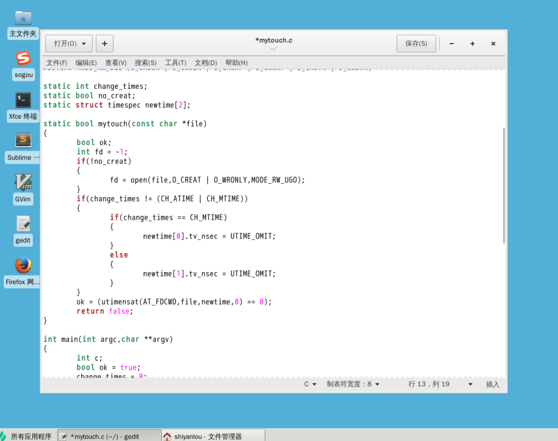Open the 查看(V) menu
Image resolution: width=558 pixels, height=441 pixels.
115,63
